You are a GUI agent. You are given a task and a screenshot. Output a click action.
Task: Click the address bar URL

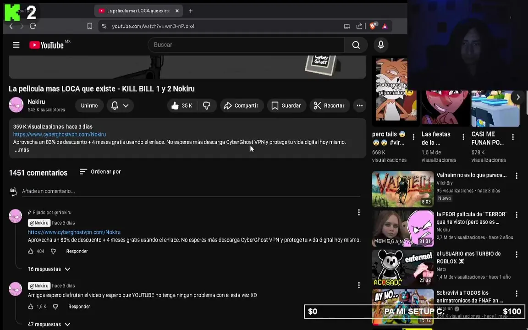[153, 26]
